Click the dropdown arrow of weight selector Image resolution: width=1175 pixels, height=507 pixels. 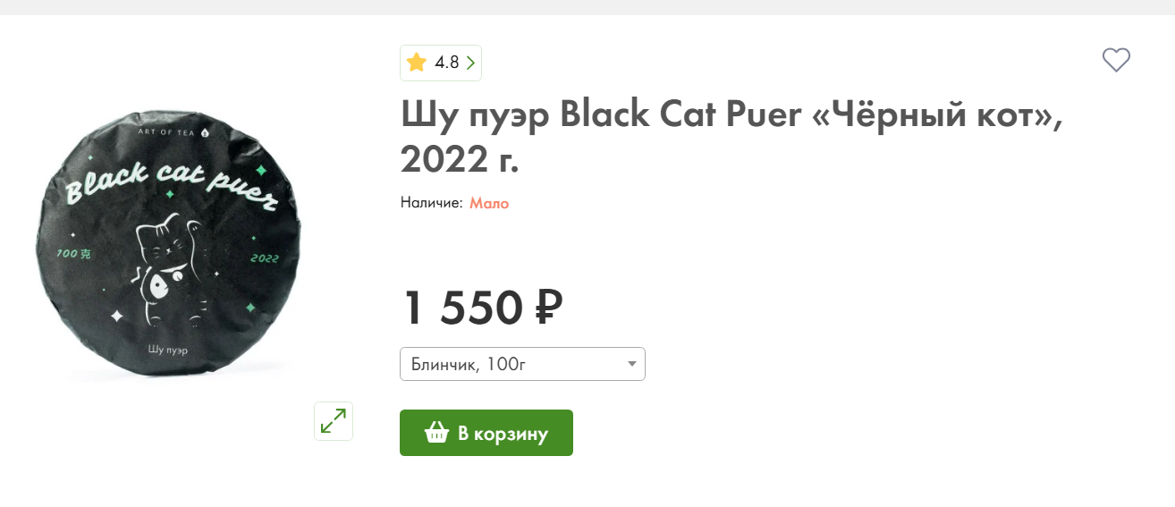pos(631,364)
